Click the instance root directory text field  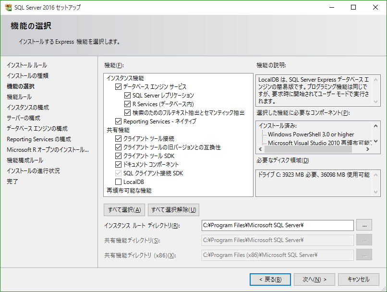(x=277, y=225)
